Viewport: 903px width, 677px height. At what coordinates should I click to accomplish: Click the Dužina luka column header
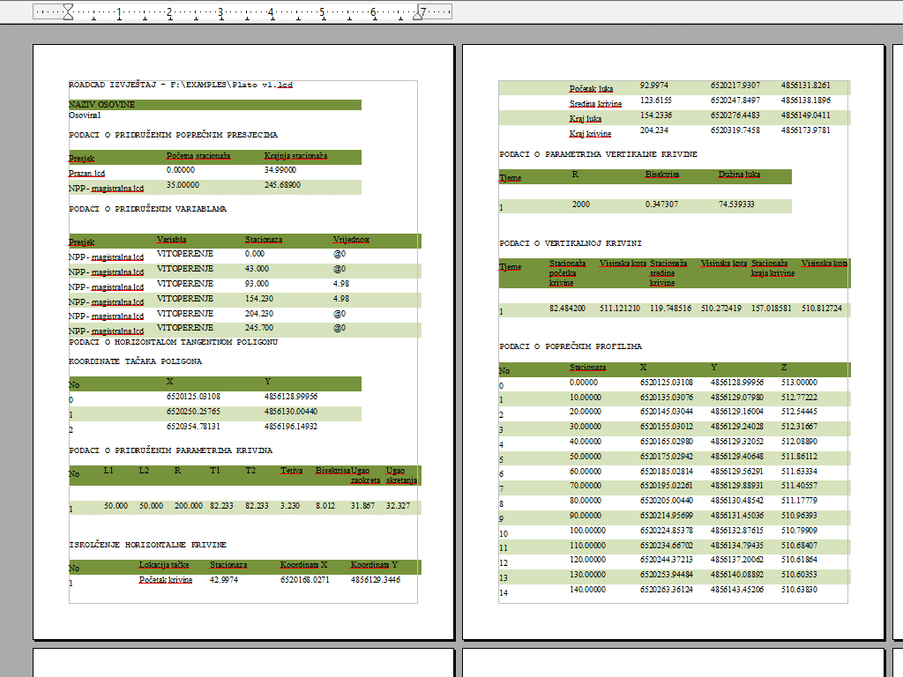(739, 175)
